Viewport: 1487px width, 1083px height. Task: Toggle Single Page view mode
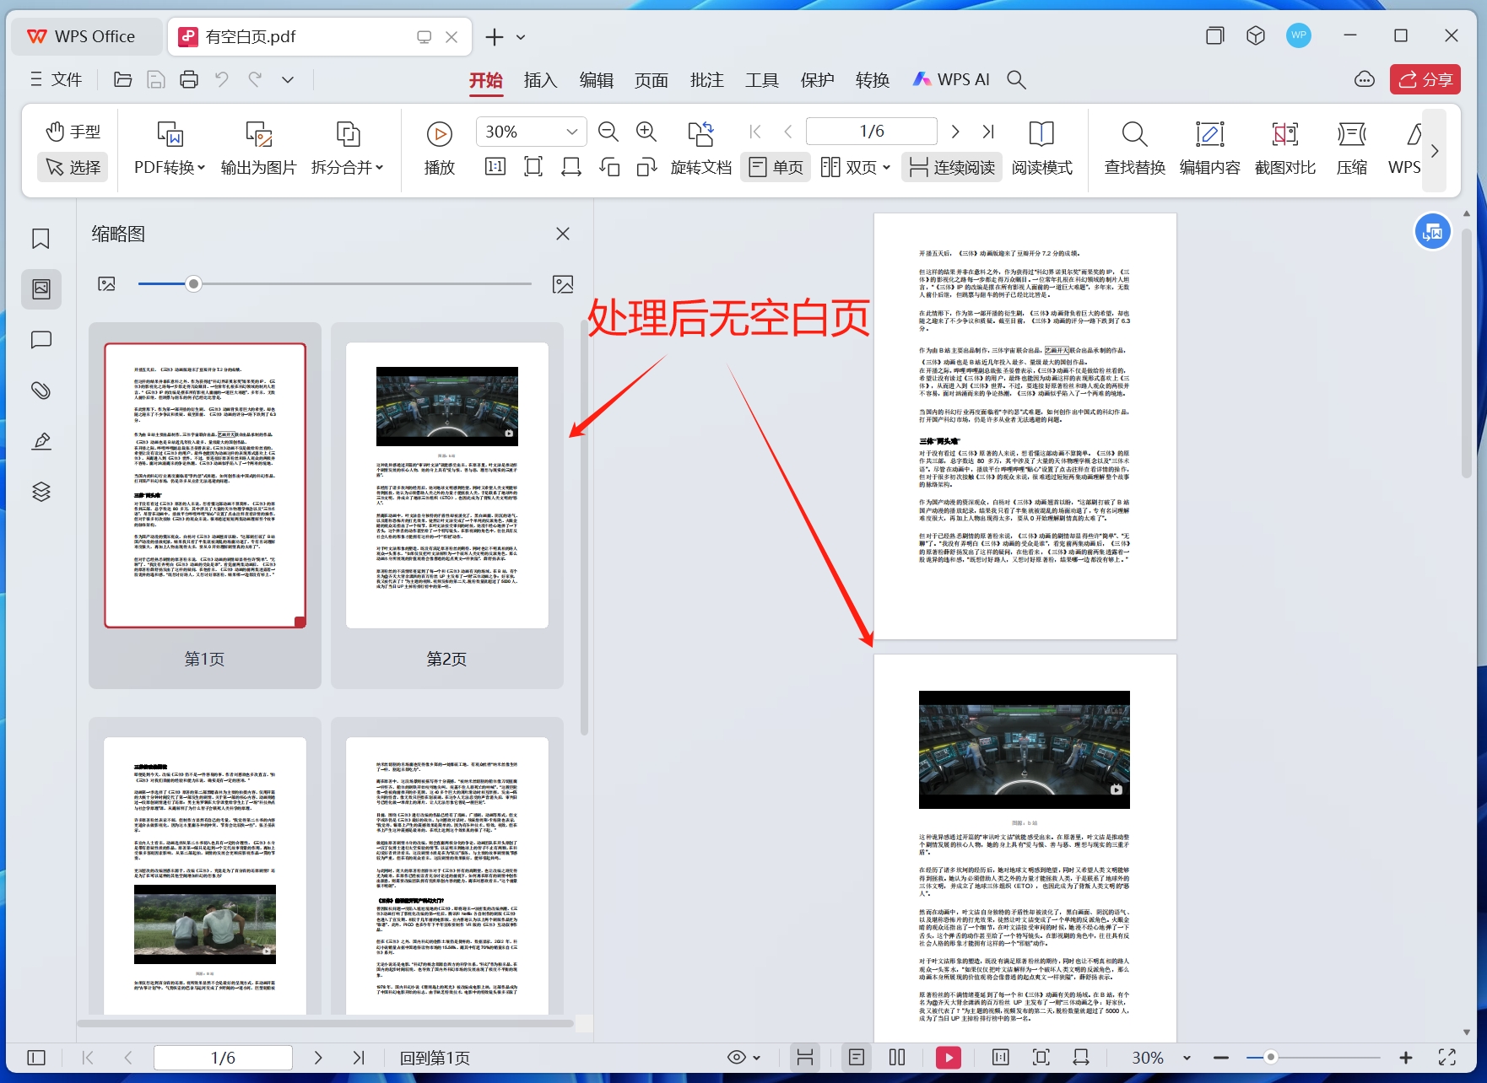coord(776,167)
